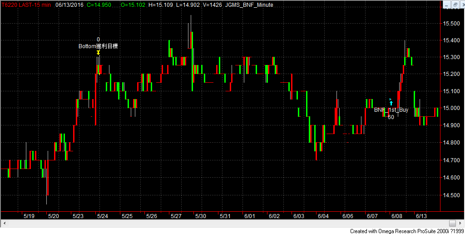Click the cyan up arrow buy marker
The image size is (465, 234).
click(x=391, y=103)
